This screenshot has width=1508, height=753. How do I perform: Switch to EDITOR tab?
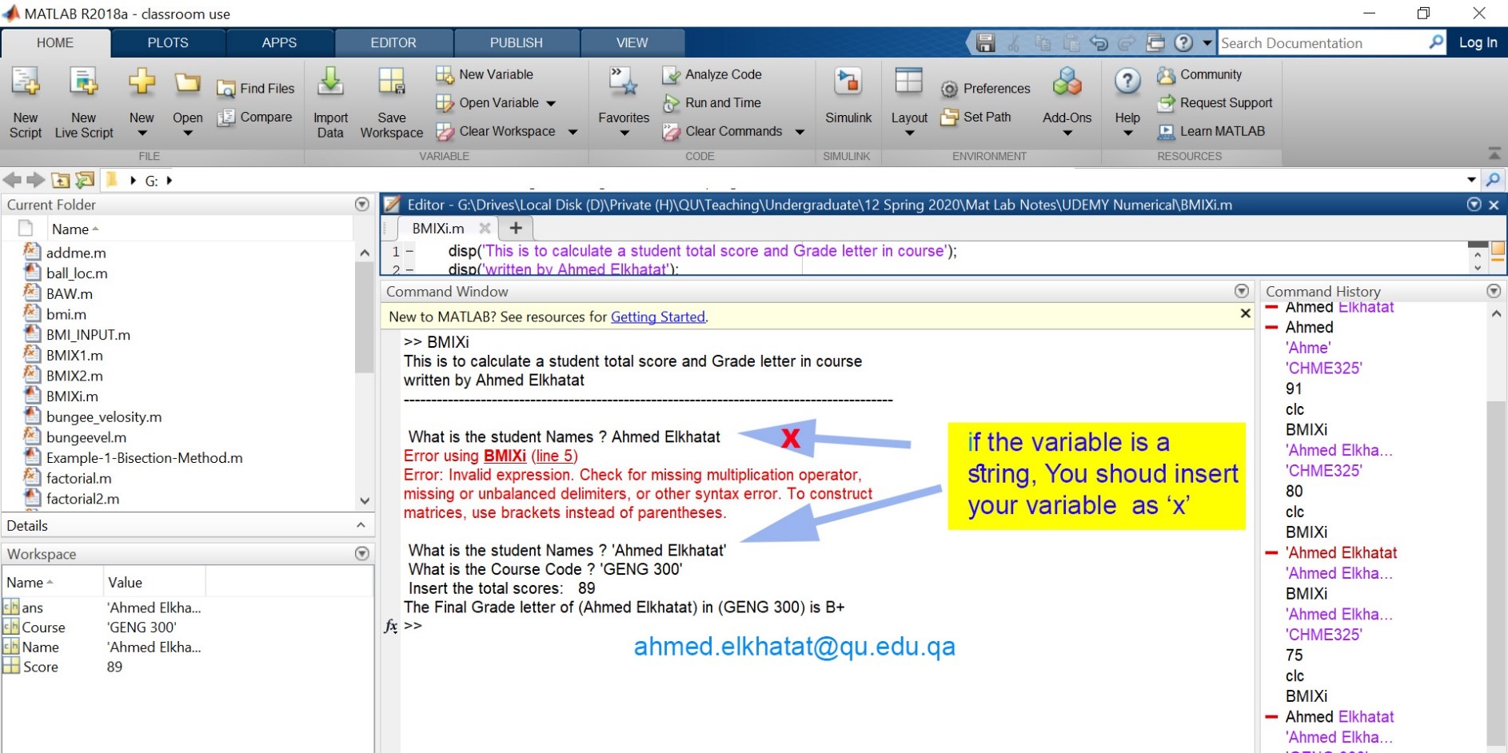point(393,43)
